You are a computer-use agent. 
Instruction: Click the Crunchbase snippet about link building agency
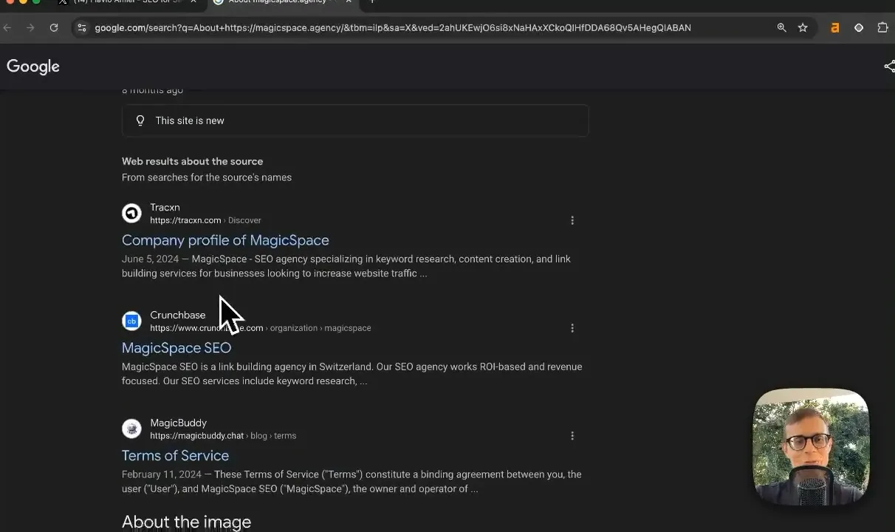click(x=352, y=374)
